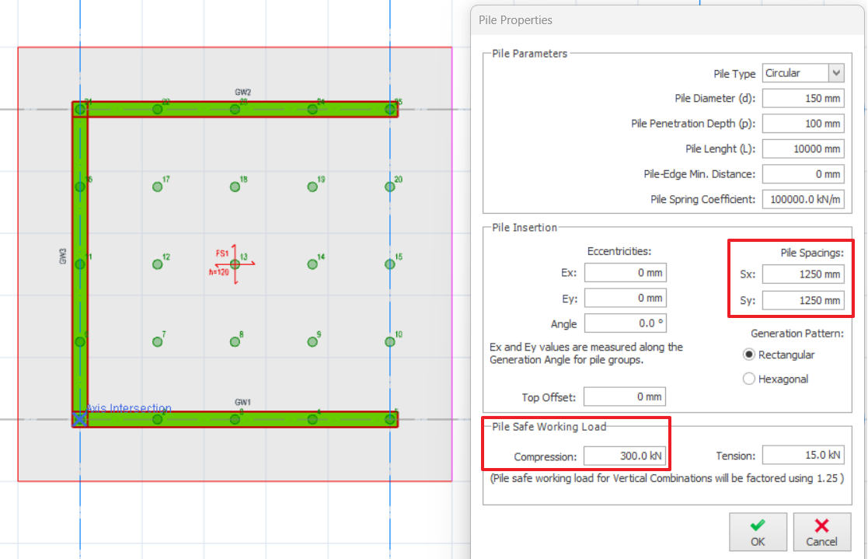The width and height of the screenshot is (868, 559).
Task: Click the Pile Diameter input field
Action: tap(803, 99)
